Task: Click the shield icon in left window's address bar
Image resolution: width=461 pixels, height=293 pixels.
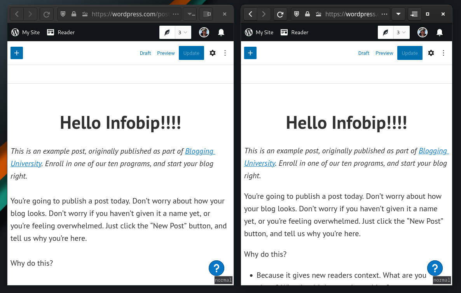Action: [x=63, y=14]
